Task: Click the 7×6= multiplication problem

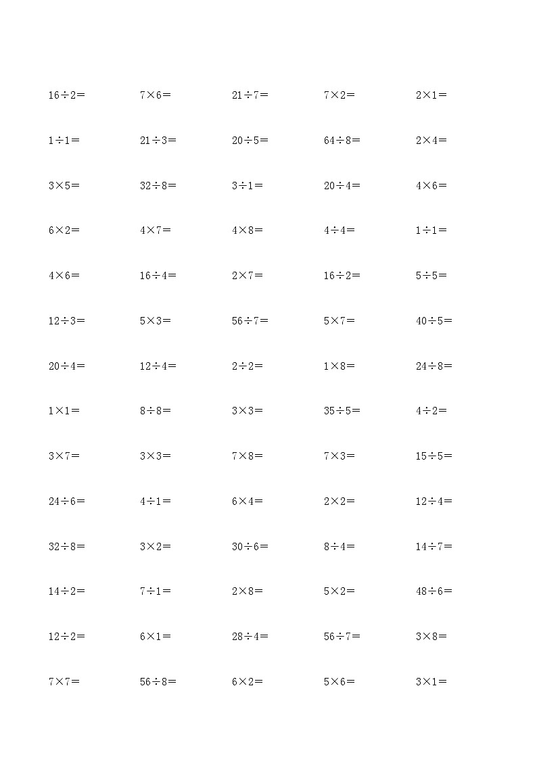Action: coord(156,95)
